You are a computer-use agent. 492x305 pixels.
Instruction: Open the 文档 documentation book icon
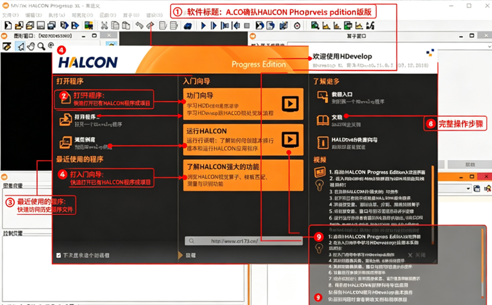click(x=323, y=120)
